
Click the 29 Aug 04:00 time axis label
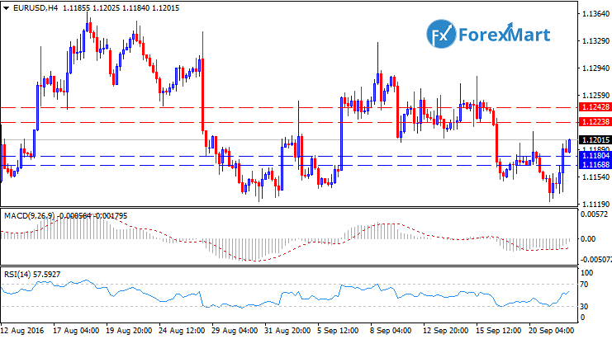[235, 329]
